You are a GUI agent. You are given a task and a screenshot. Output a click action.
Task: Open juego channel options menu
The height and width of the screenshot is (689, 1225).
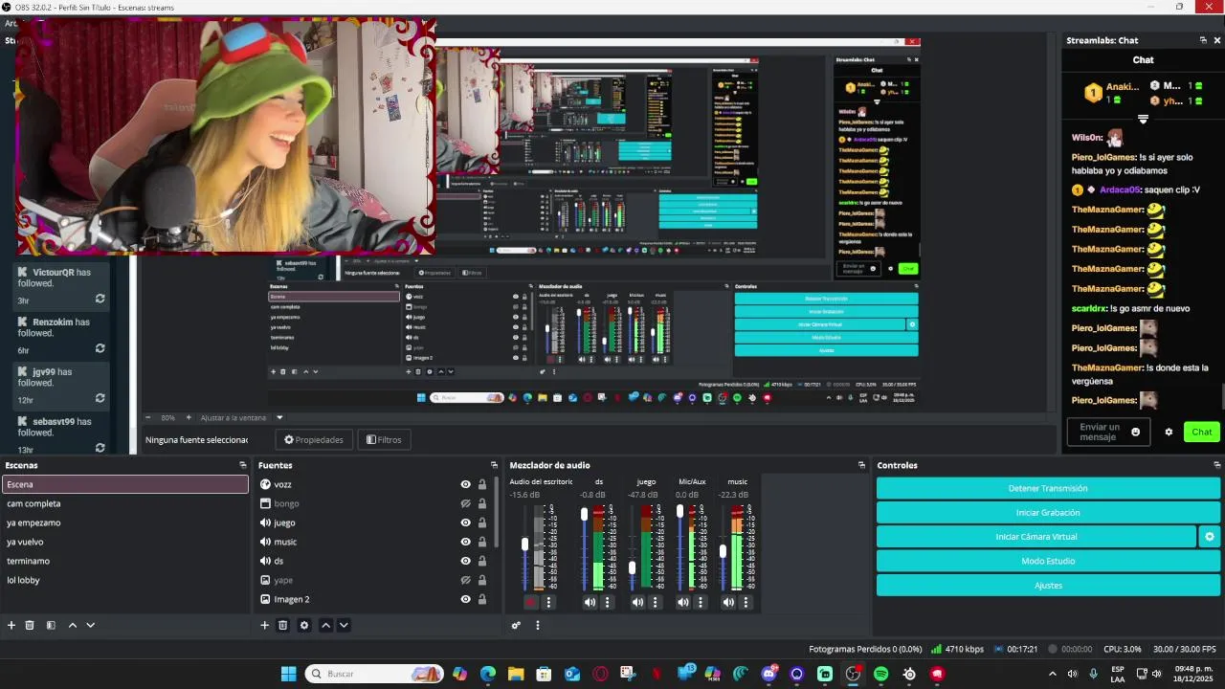(655, 602)
